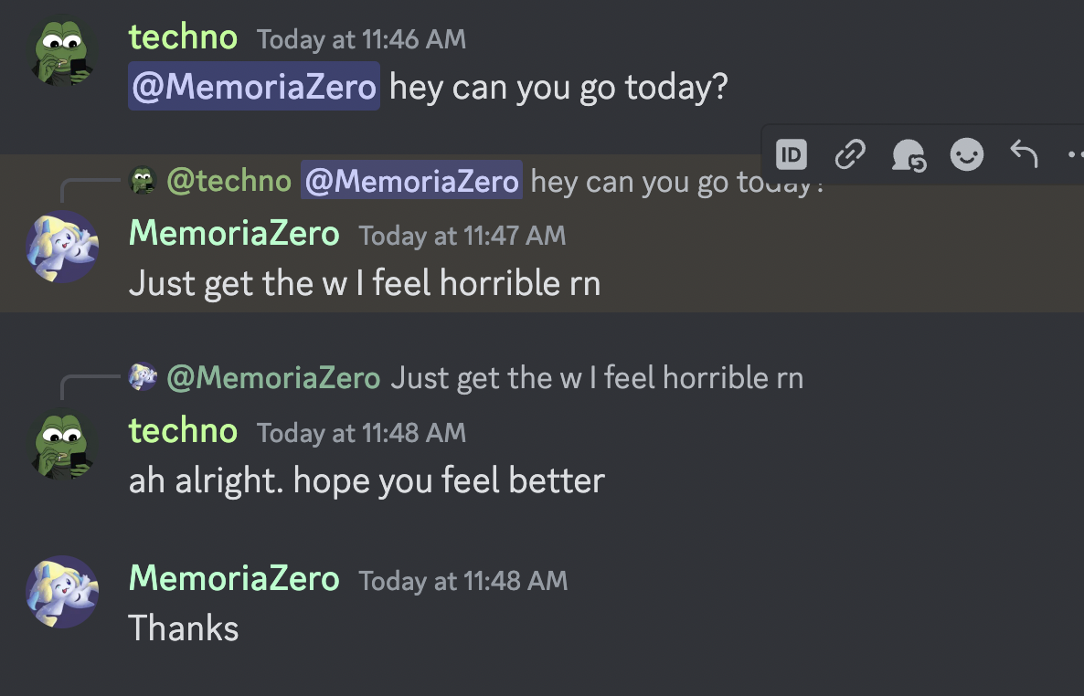
Task: Click the MemoriaZero username above 'Thanks'
Action: (x=234, y=578)
